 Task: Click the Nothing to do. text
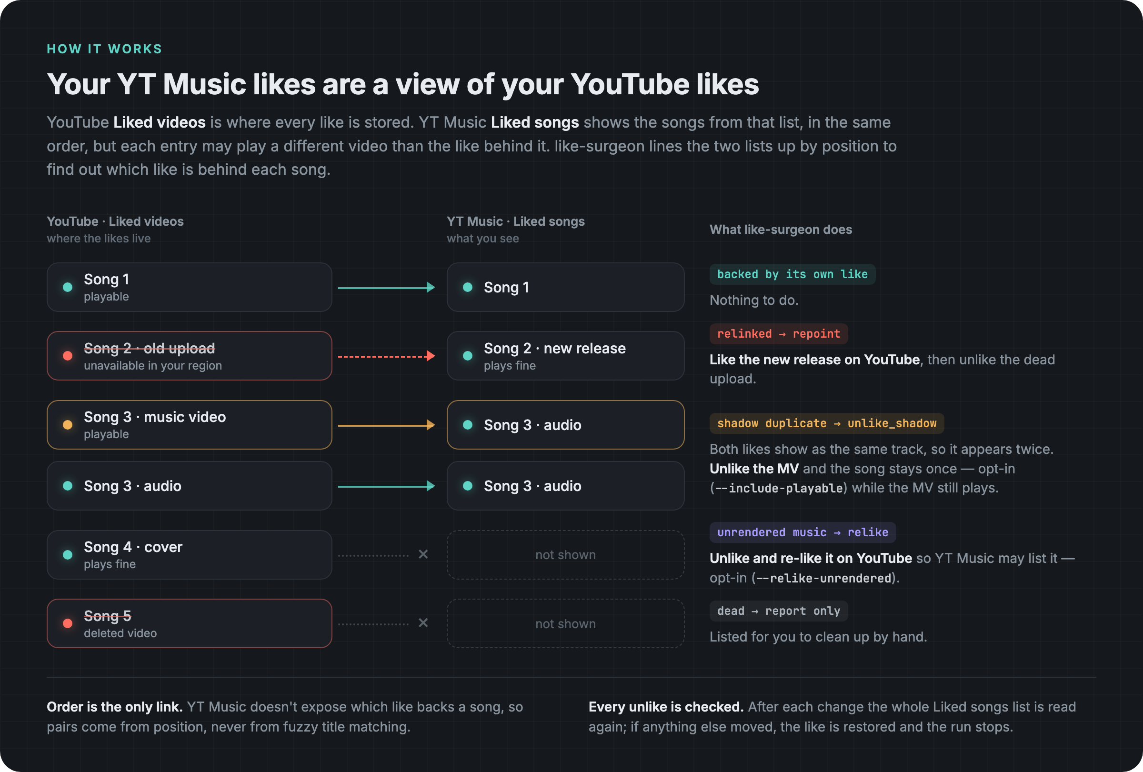754,300
